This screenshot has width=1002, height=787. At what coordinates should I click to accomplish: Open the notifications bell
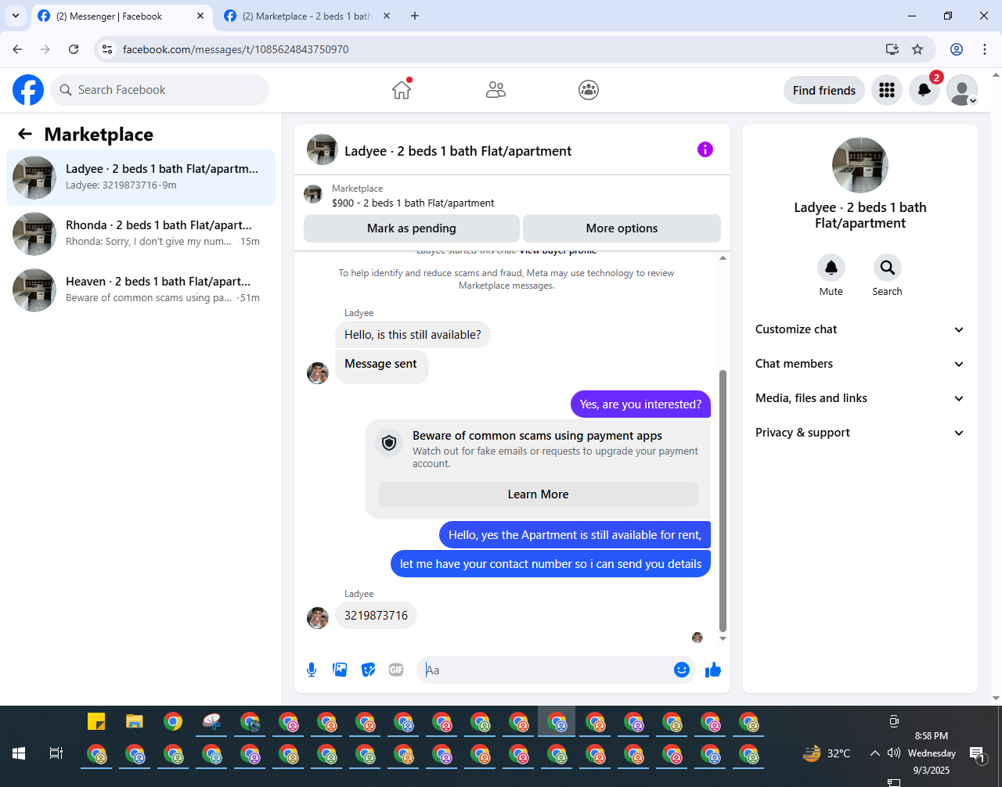tap(925, 90)
